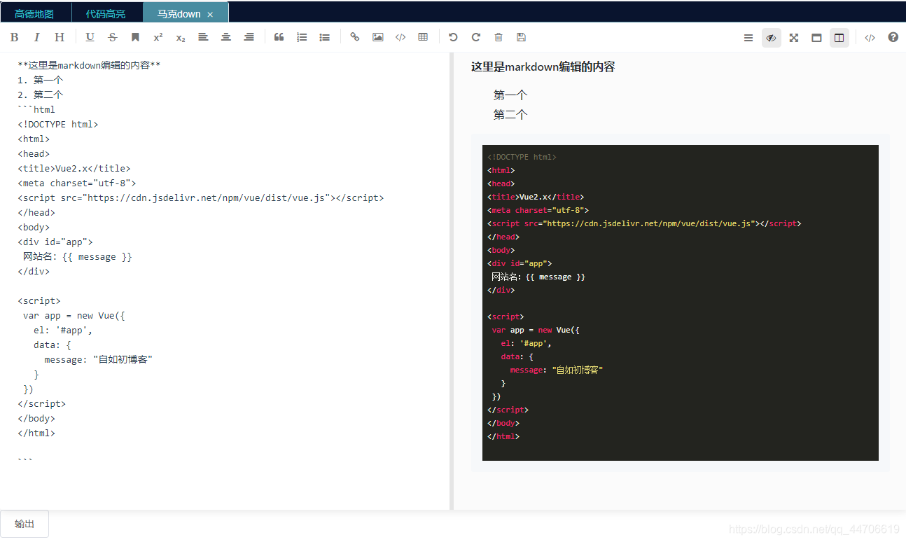
Task: Click the meta charset line in editor
Action: 77,183
